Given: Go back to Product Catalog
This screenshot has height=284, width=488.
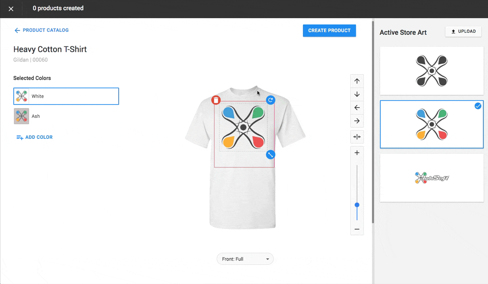Looking at the screenshot, I should (x=42, y=30).
